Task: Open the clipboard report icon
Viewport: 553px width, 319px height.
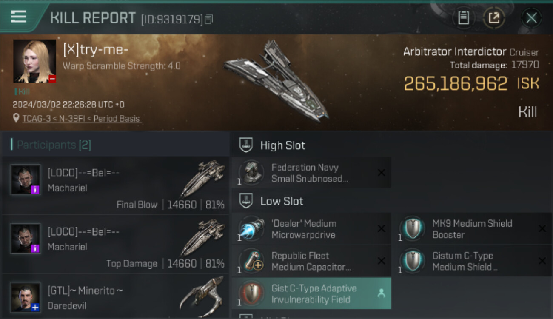Action: point(463,18)
